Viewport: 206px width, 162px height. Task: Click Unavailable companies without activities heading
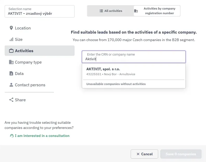coord(116,84)
